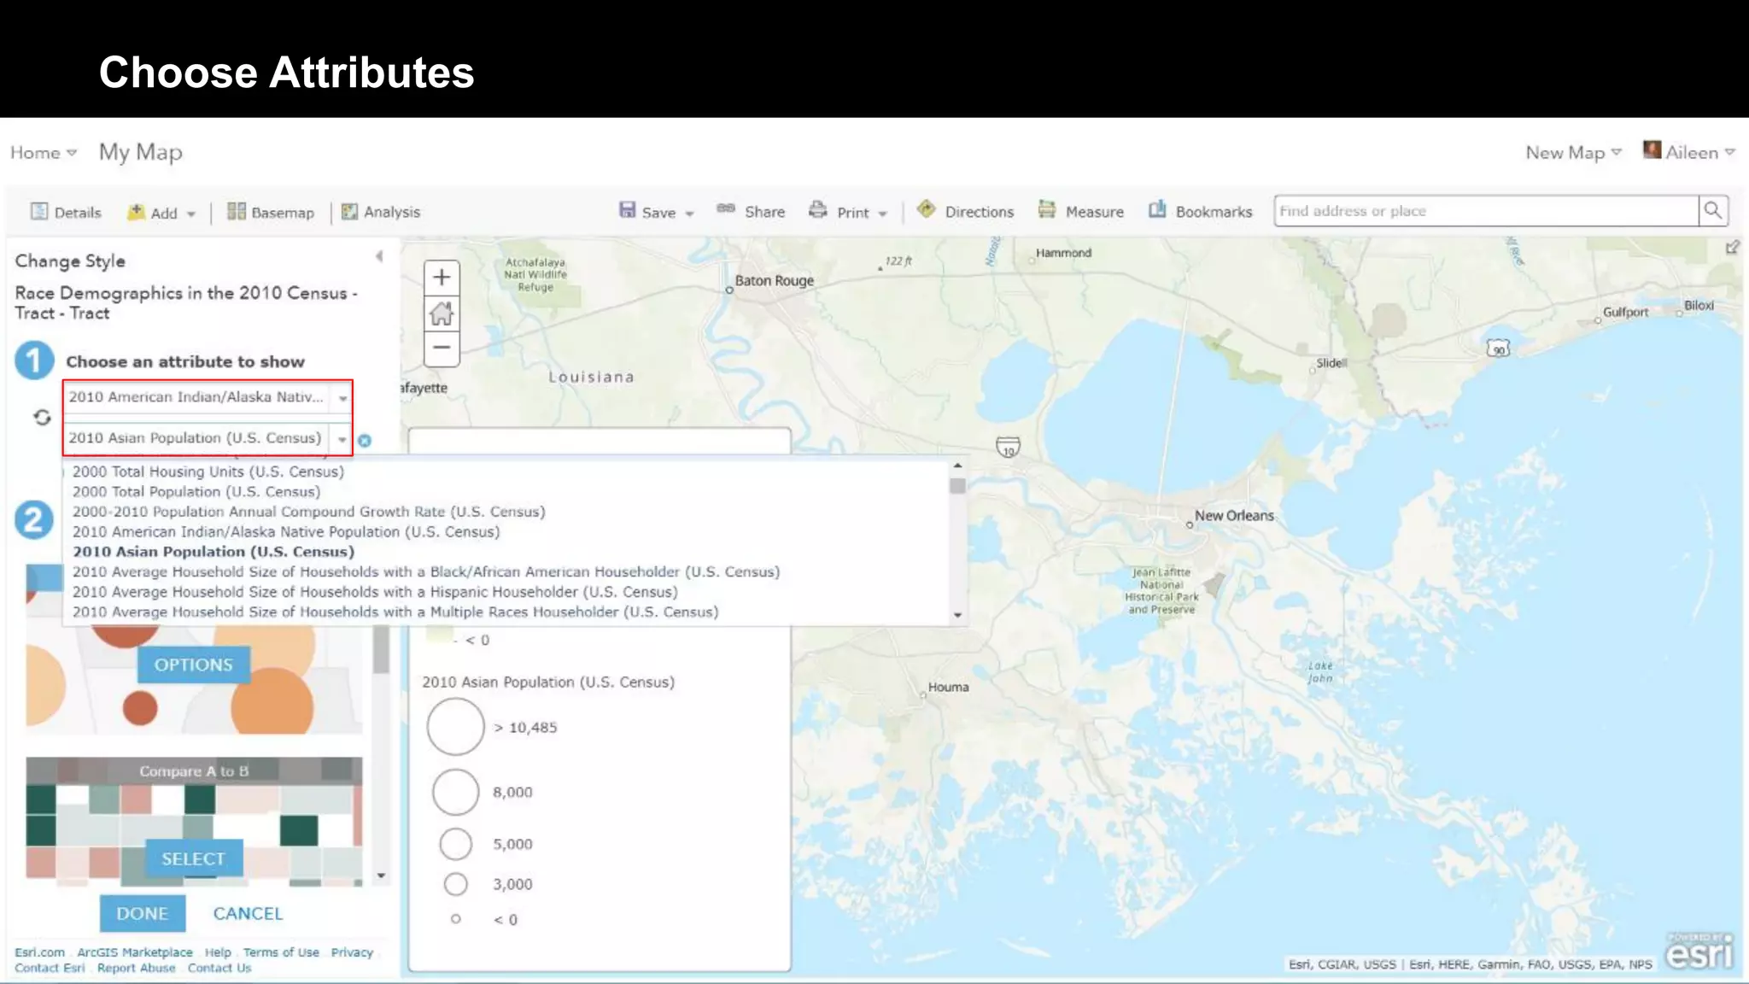Click the default extent home icon

442,313
